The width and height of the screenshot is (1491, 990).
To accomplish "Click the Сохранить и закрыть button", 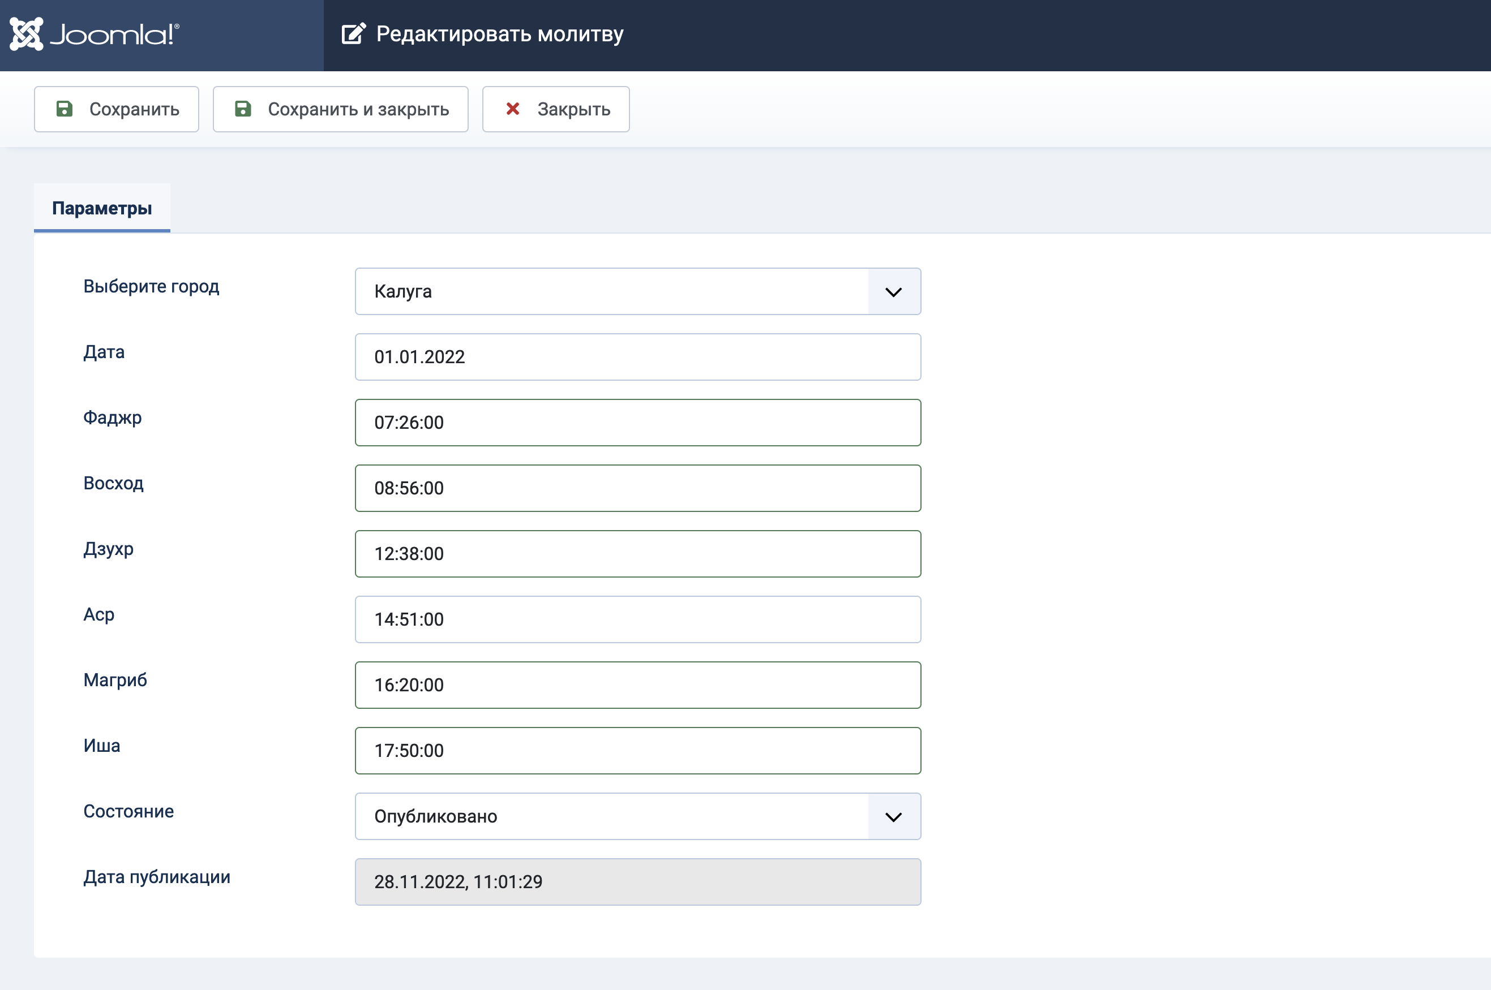I will [341, 109].
